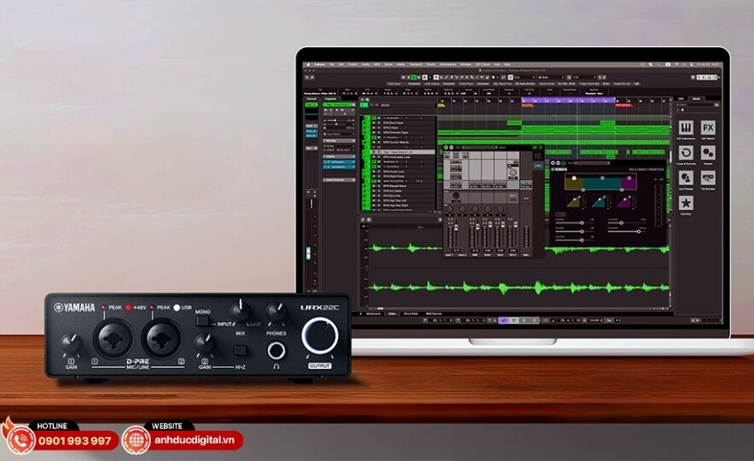Open the Cubase application menu
This screenshot has width=754, height=461.
click(319, 64)
